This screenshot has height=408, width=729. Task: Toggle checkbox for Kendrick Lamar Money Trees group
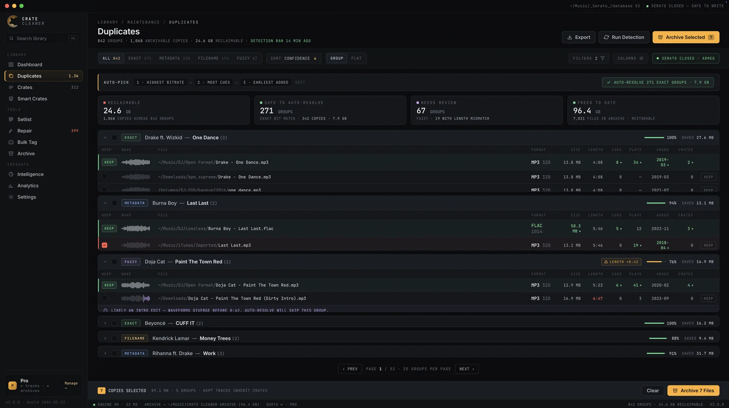pyautogui.click(x=115, y=338)
